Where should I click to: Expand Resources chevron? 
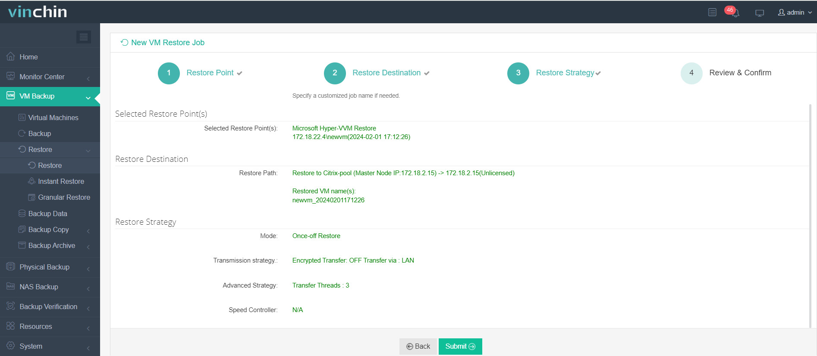click(88, 328)
